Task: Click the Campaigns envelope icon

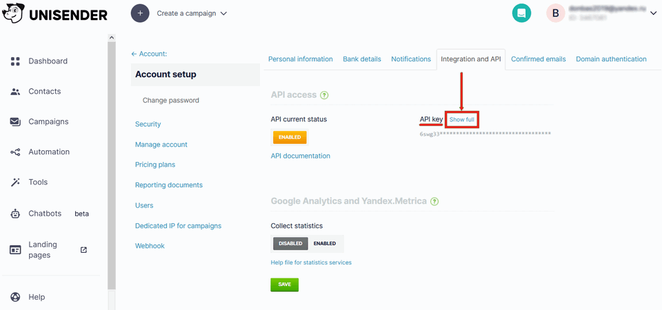Action: pos(15,122)
